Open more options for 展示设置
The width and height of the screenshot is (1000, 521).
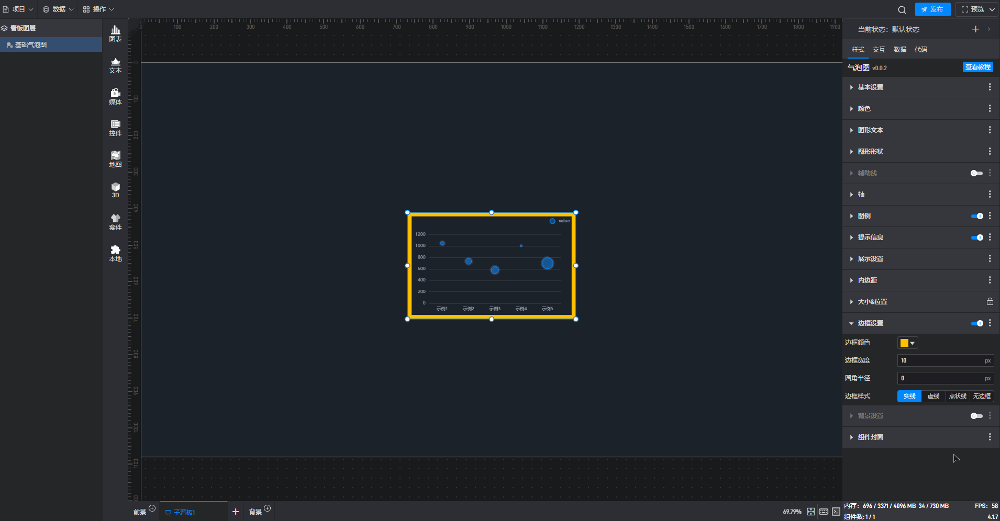(990, 259)
